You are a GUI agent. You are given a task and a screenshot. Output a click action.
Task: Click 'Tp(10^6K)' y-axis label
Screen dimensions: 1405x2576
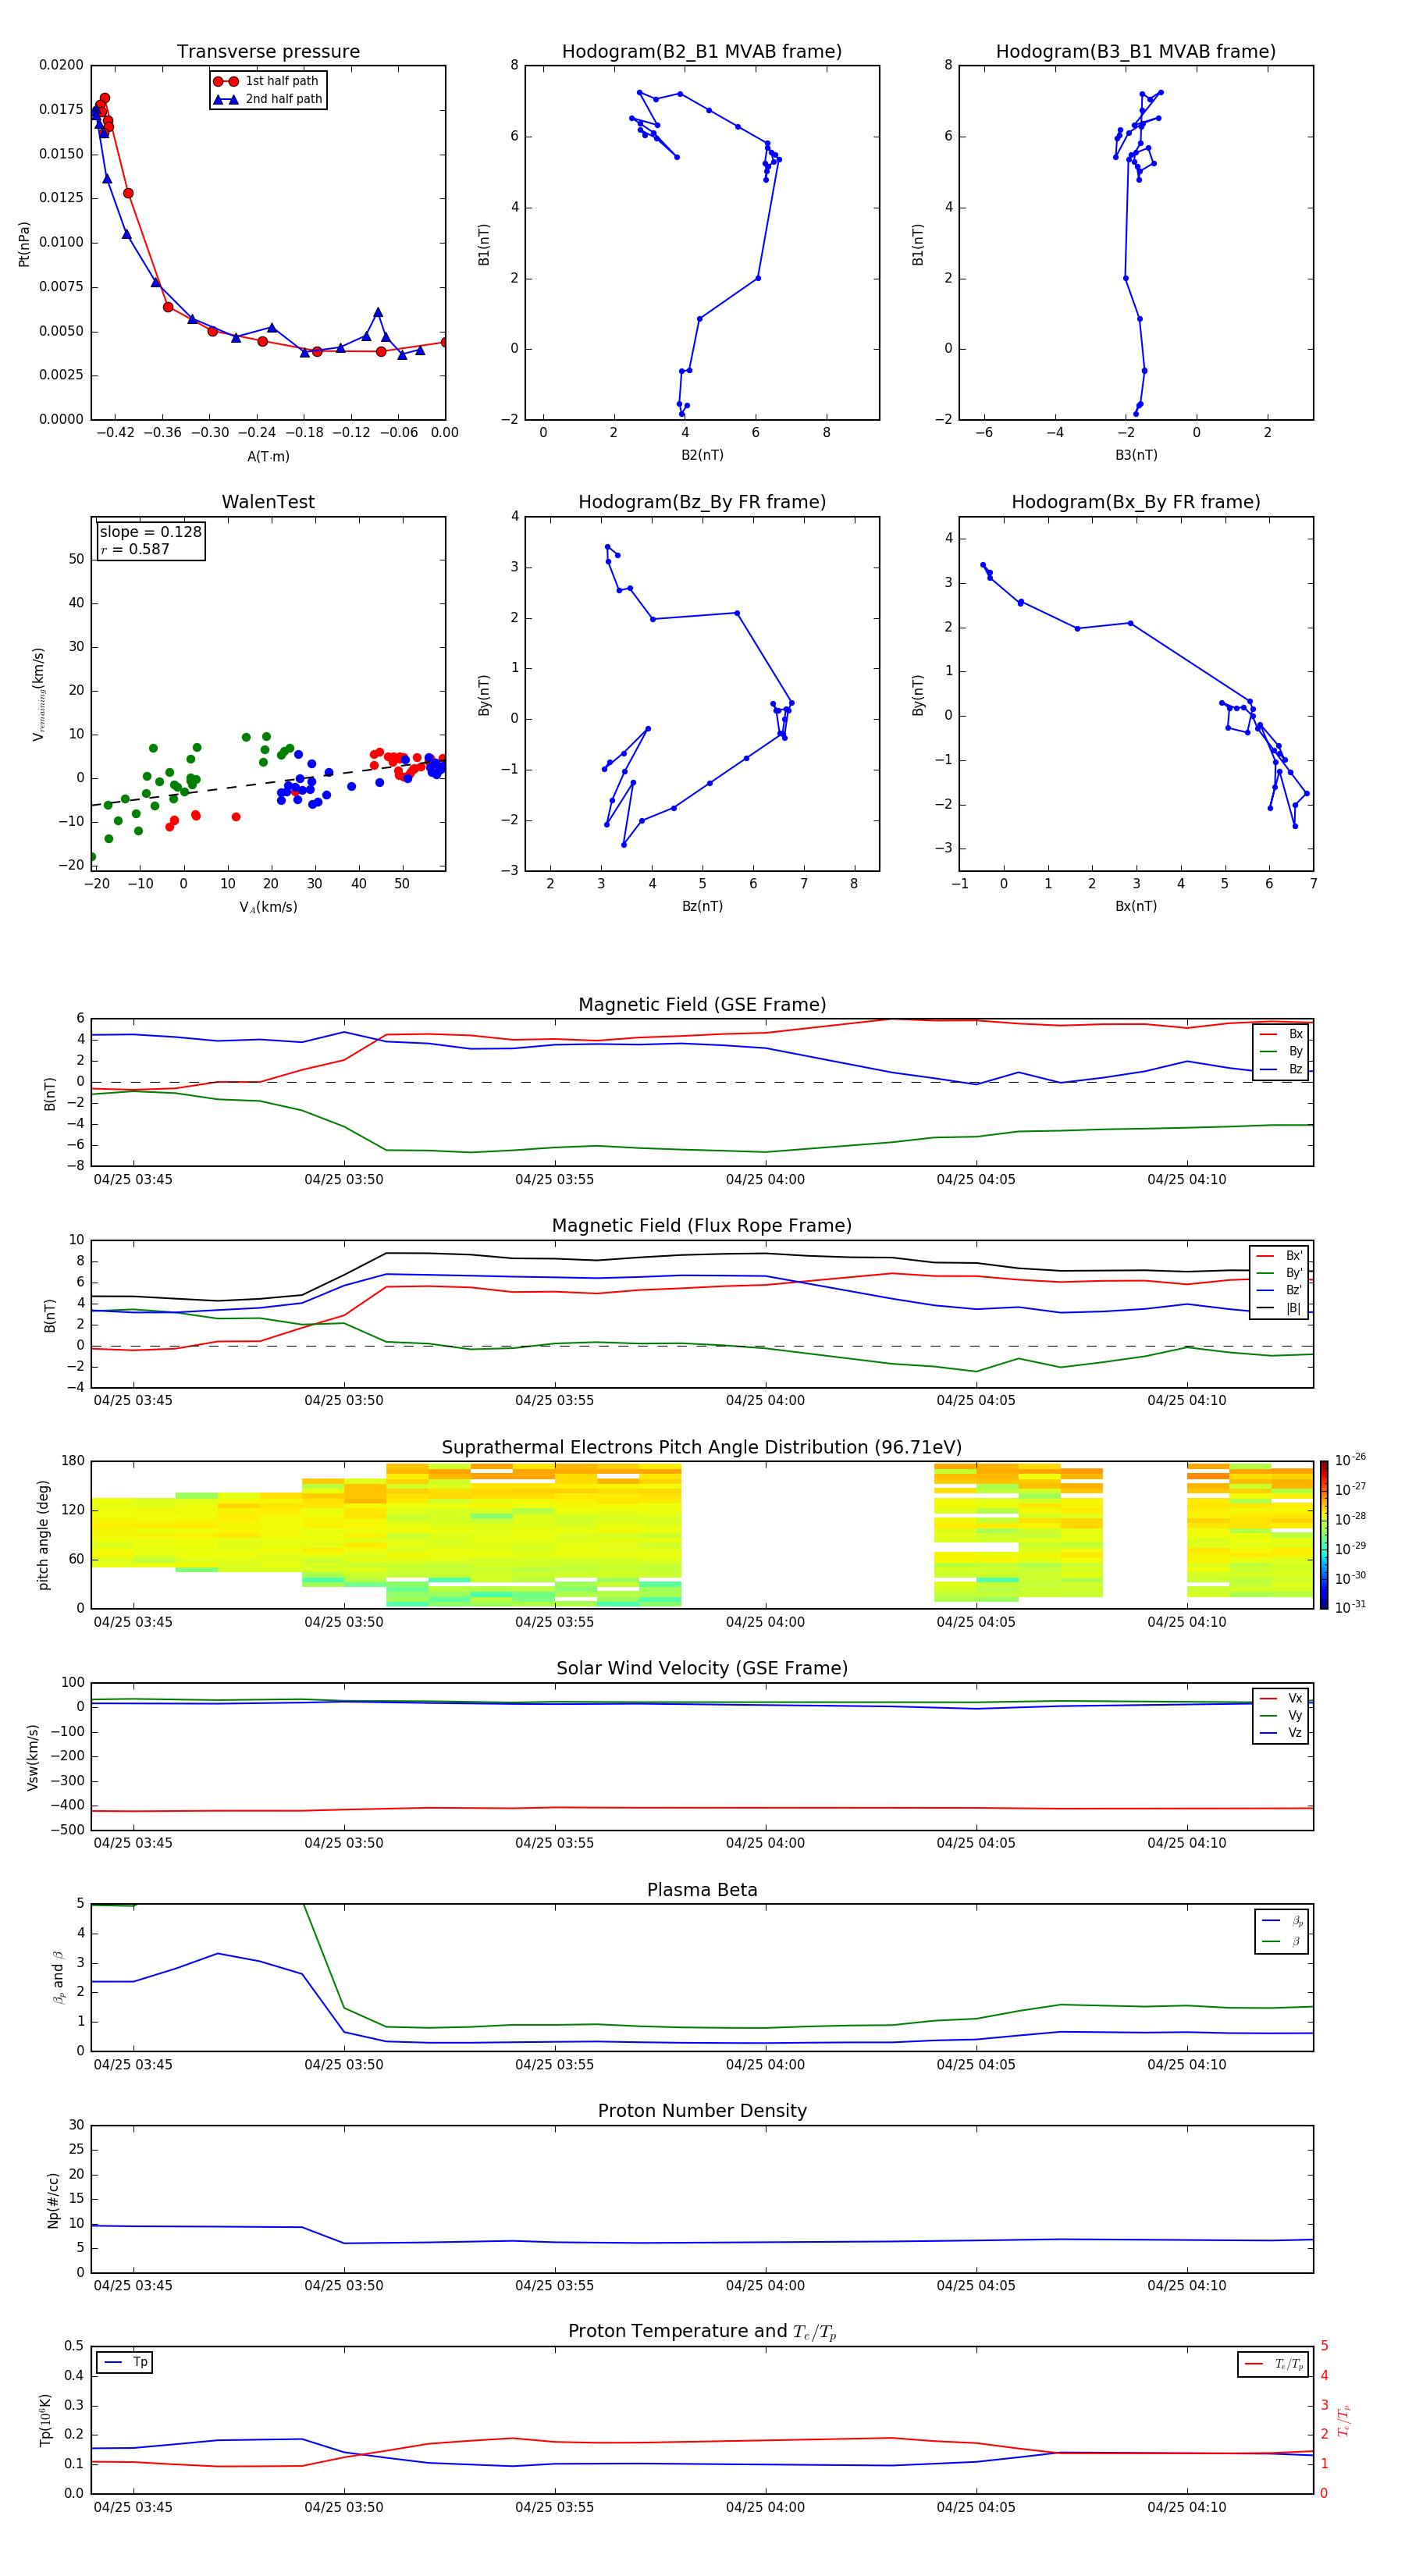44,2420
